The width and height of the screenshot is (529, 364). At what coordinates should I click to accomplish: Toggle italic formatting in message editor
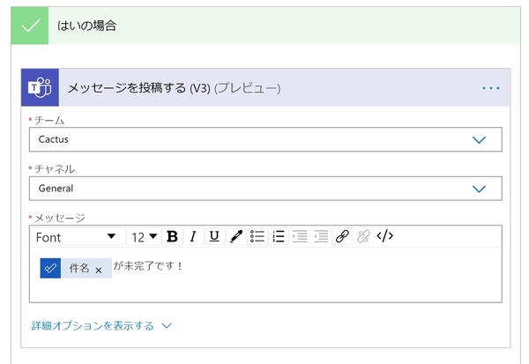193,236
